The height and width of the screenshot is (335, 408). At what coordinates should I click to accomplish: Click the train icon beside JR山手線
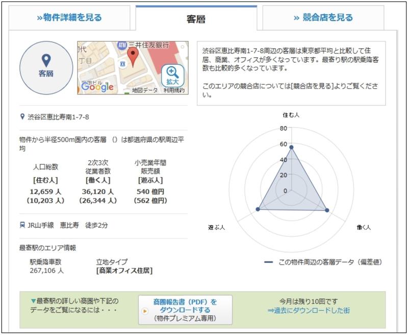point(22,225)
